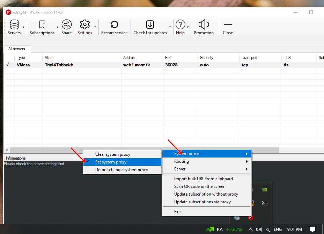Select the All servers tab

(17, 49)
